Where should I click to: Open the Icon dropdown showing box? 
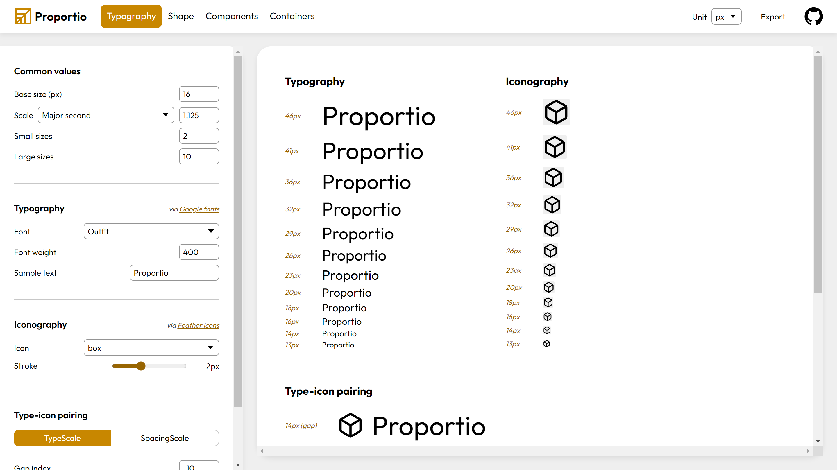coord(151,347)
